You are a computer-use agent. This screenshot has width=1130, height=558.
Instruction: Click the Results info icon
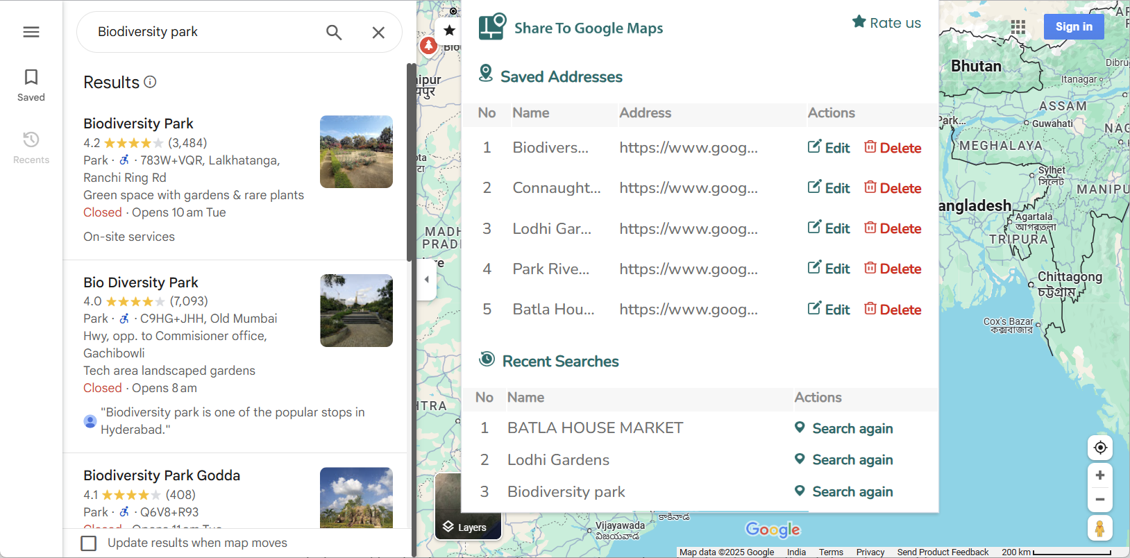coord(150,82)
